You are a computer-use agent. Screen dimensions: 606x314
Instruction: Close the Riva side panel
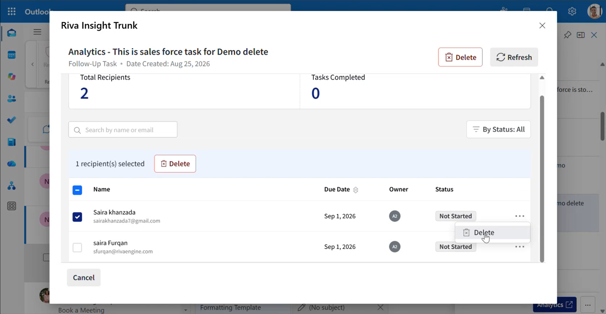594,35
